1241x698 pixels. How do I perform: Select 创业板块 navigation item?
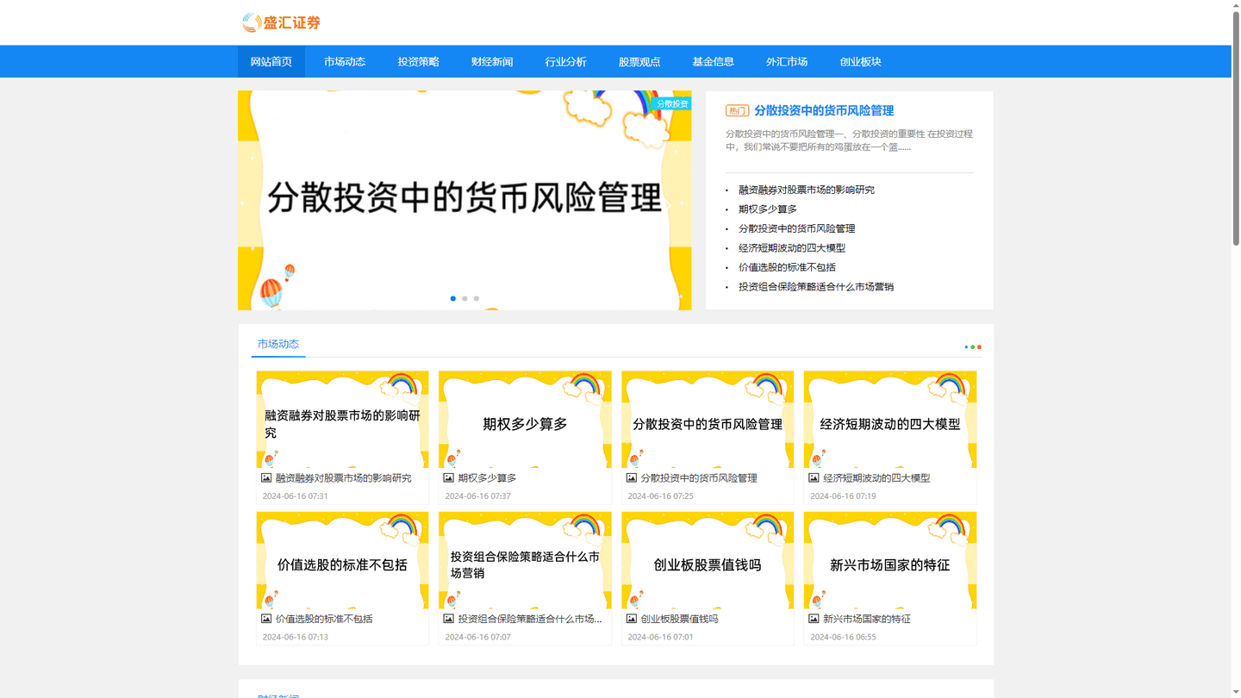[860, 62]
